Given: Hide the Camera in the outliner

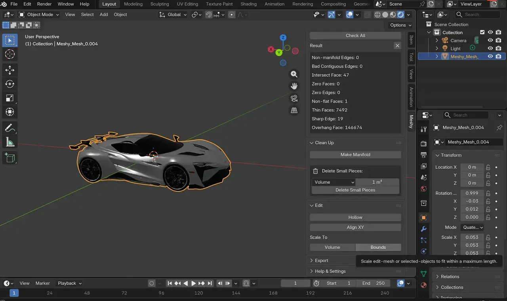Looking at the screenshot, I should [x=490, y=40].
